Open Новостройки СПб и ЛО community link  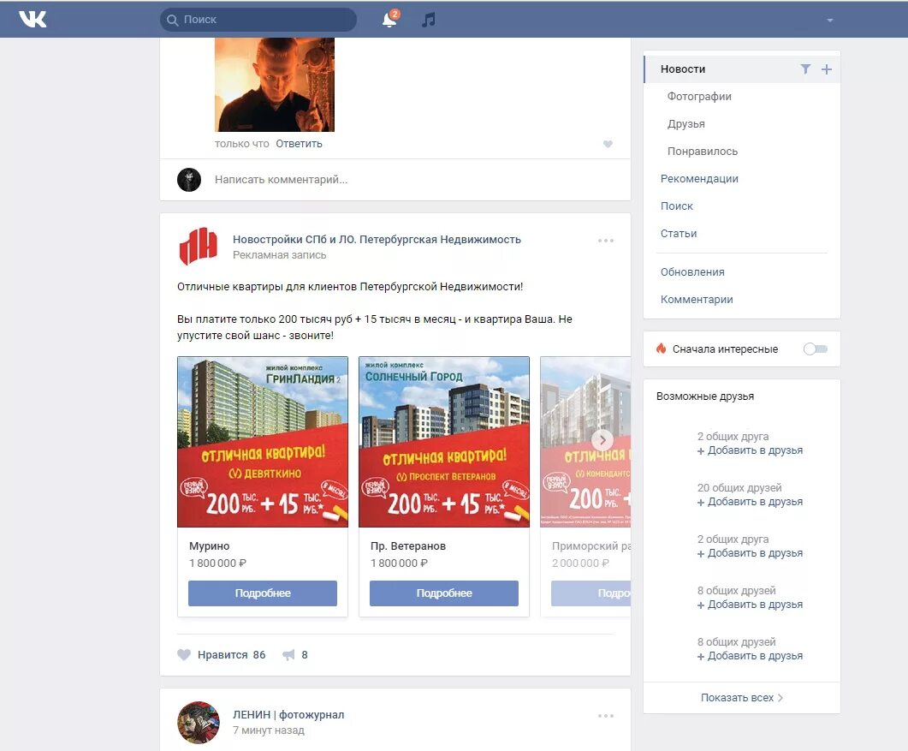tap(377, 239)
